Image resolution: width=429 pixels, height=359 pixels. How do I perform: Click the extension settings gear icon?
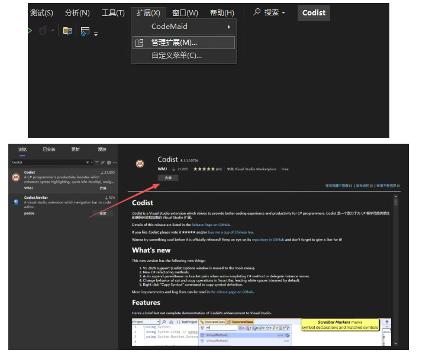point(109,163)
